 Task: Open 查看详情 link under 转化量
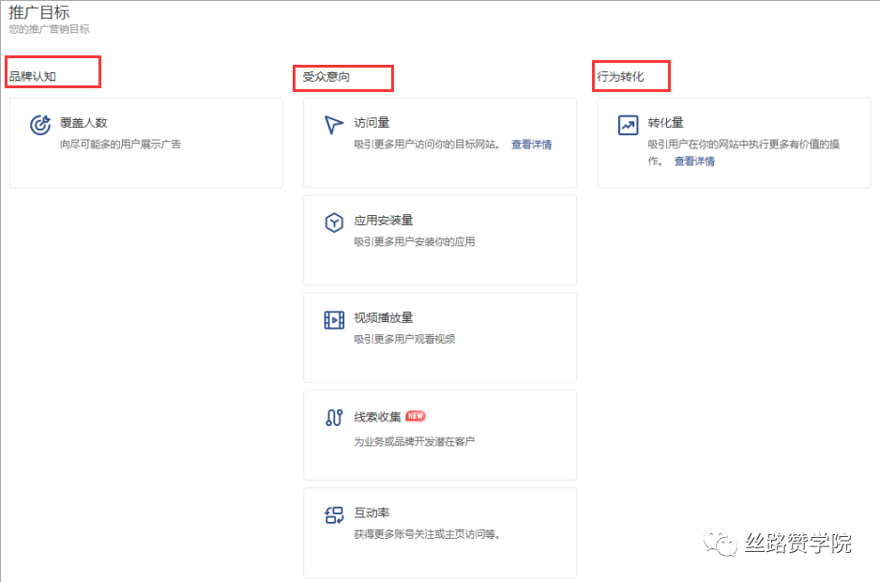[693, 161]
